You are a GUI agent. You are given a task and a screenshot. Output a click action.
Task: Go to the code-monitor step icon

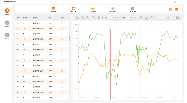click(54, 8)
